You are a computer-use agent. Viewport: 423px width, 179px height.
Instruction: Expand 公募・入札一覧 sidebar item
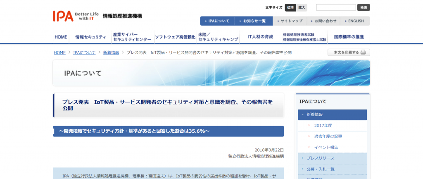point(333,169)
